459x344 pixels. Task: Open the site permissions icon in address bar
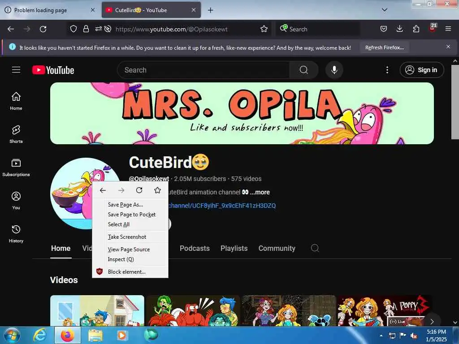(x=98, y=29)
